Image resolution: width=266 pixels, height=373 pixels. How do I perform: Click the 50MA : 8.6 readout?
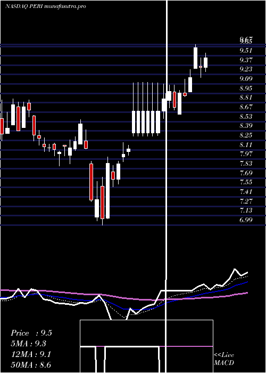pyautogui.click(x=31, y=365)
